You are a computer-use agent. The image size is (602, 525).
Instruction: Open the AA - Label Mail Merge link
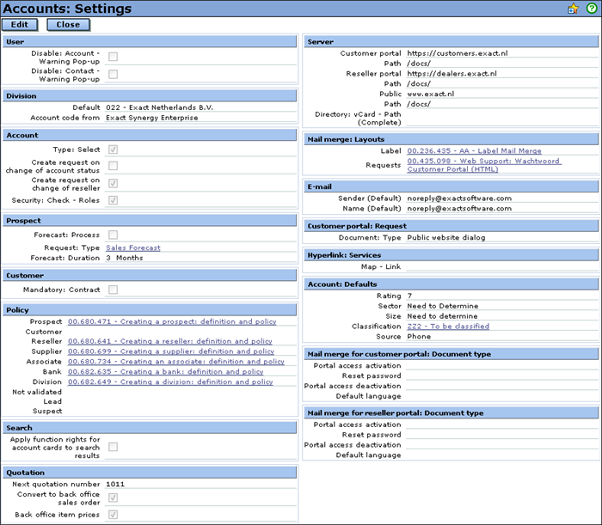coord(474,150)
